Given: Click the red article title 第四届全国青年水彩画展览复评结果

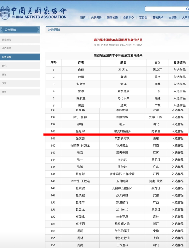Looking at the screenshot, I should [x=118, y=40].
